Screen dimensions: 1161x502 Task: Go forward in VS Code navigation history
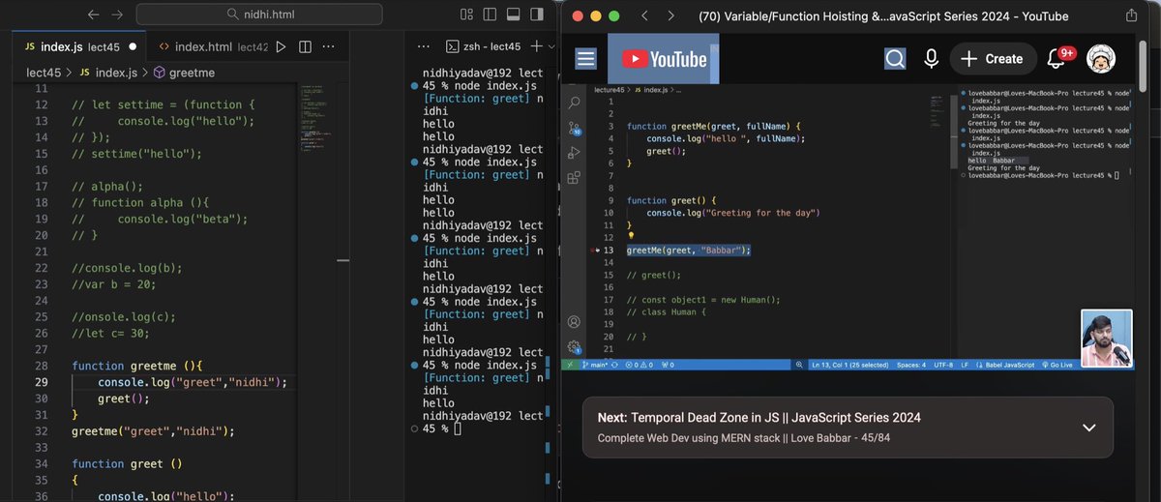click(x=117, y=15)
